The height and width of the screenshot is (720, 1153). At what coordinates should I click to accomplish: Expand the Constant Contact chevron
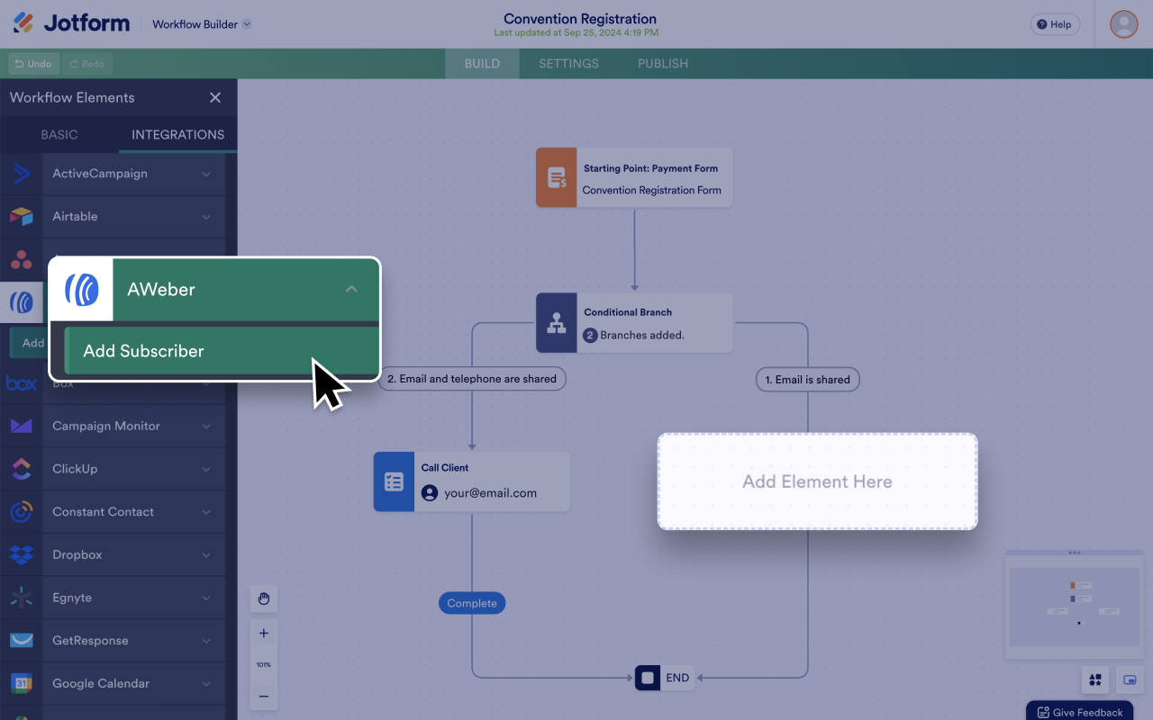(206, 512)
